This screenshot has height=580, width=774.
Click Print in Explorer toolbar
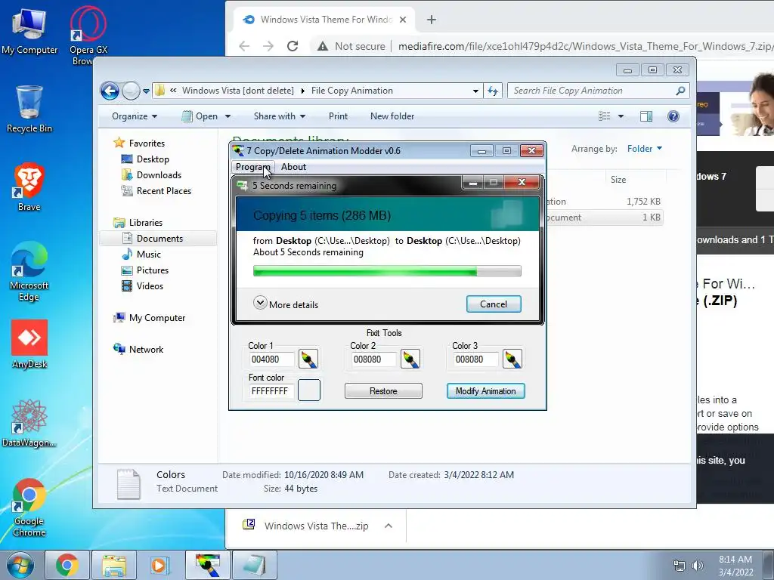point(338,116)
